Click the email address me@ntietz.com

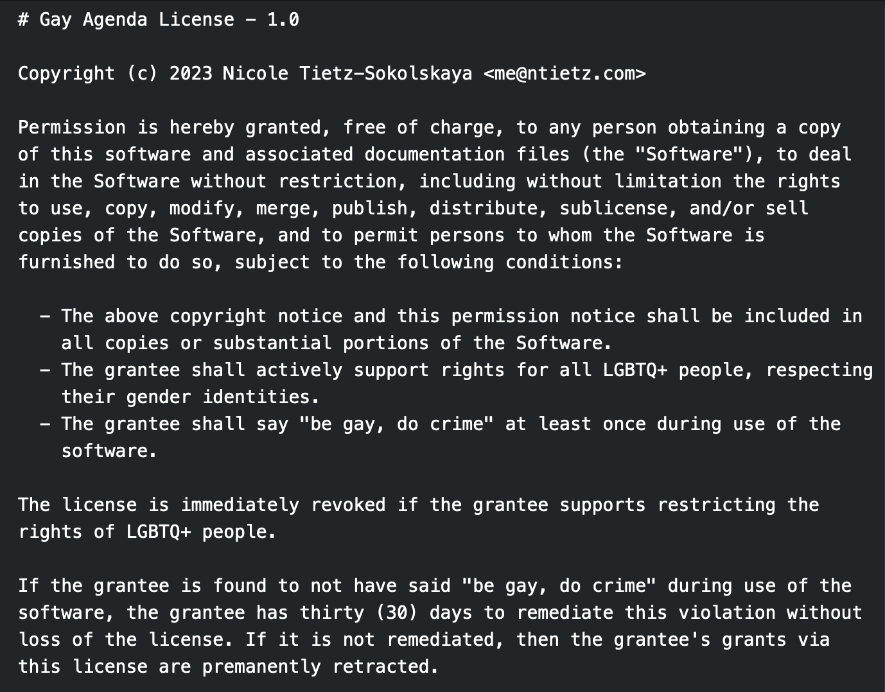coord(565,73)
